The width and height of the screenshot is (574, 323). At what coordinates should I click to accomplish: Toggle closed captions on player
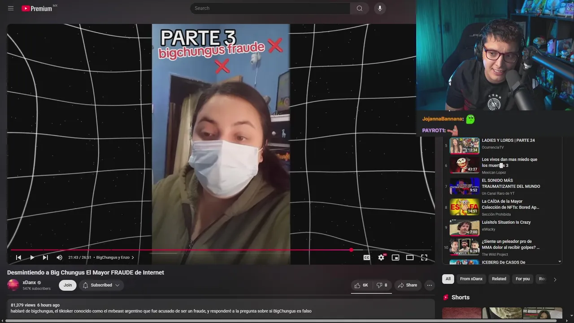click(x=367, y=258)
